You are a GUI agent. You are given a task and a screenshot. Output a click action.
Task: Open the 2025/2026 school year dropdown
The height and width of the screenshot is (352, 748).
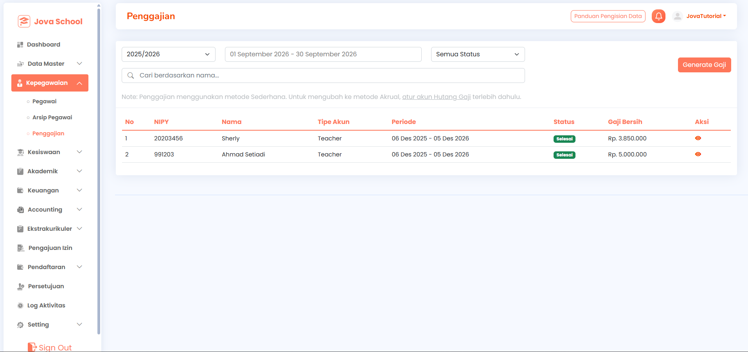coord(169,54)
